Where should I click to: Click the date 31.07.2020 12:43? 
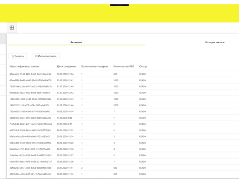point(65,99)
